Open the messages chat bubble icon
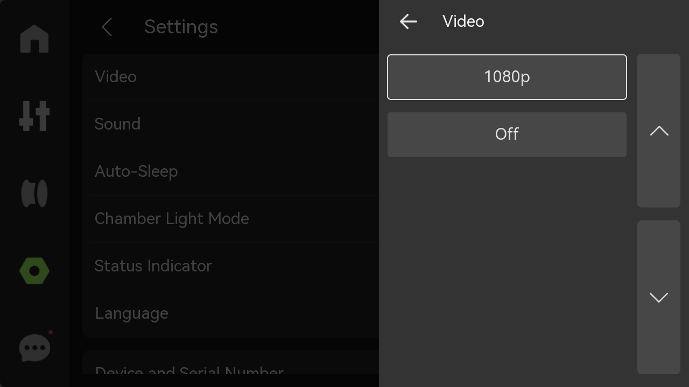 click(x=35, y=348)
